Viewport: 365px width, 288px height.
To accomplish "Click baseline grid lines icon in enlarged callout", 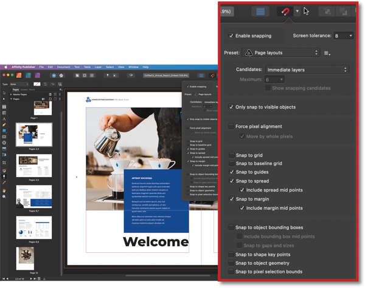I will point(260,12).
